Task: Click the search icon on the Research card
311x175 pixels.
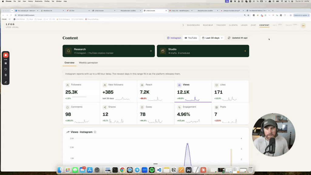Action: tap(68, 51)
